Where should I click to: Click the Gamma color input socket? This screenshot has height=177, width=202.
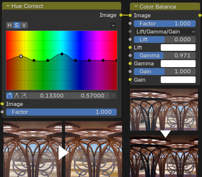point(130,64)
